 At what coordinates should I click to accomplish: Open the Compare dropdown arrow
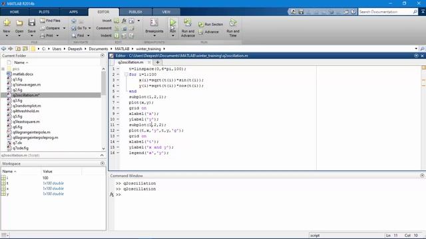tap(65, 28)
